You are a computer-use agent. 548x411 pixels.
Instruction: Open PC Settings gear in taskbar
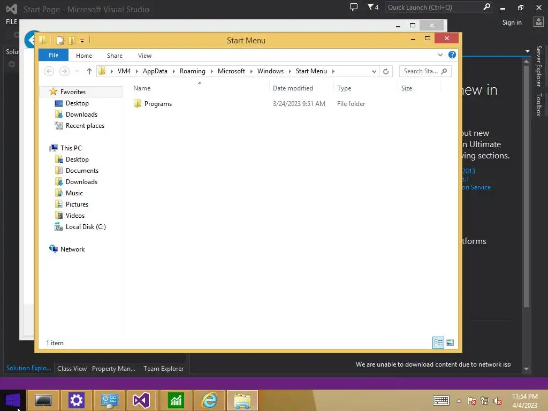pos(76,400)
